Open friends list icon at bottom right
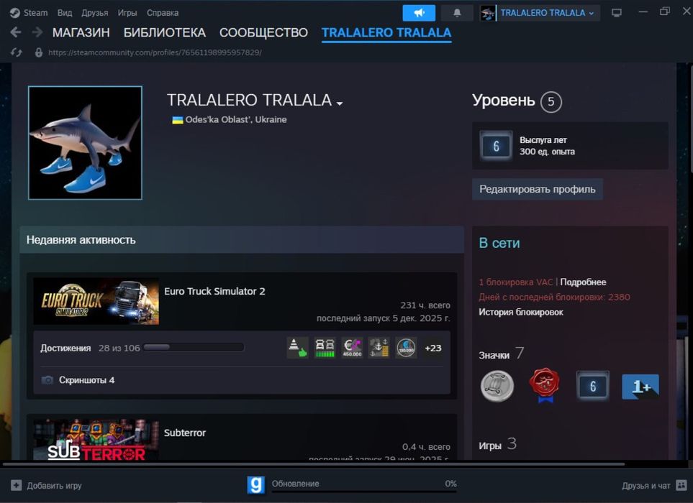This screenshot has width=693, height=503. point(681,485)
